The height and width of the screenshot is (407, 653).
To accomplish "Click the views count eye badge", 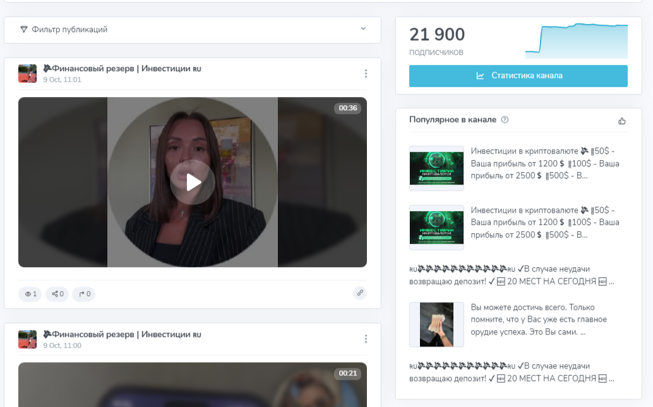I will click(x=30, y=294).
